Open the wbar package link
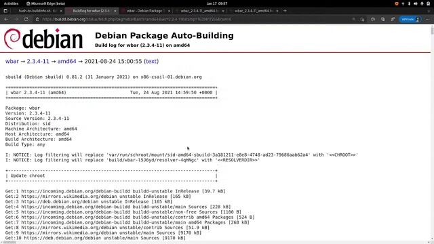Screen dimensions: 434x244 tap(12, 61)
